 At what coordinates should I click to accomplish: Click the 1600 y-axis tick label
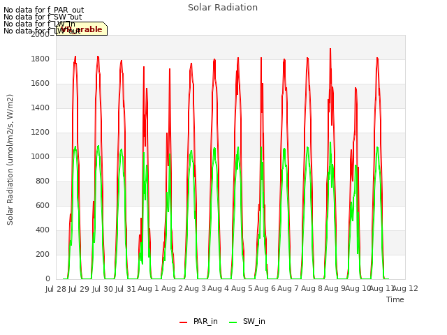point(41,84)
